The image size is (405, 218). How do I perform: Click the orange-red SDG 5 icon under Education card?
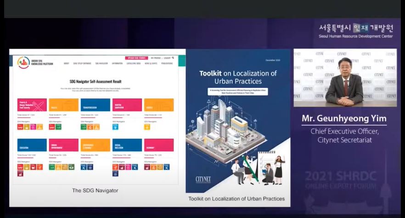[40, 167]
